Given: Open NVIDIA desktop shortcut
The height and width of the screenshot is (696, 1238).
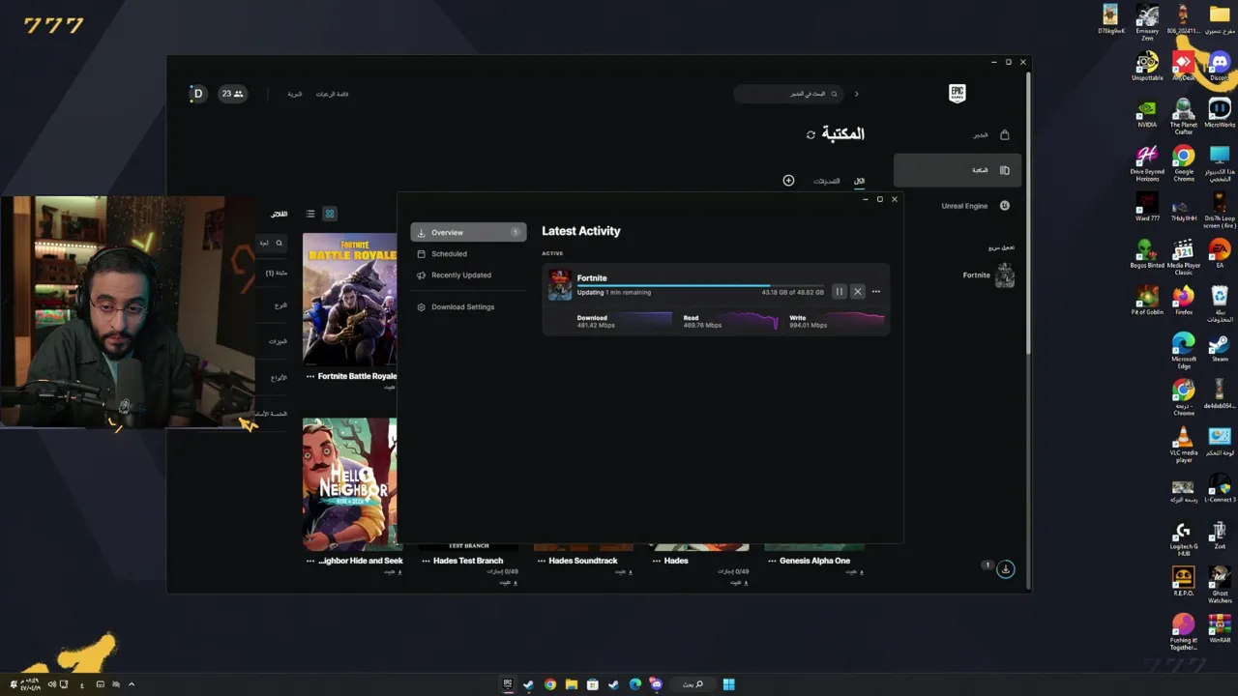Looking at the screenshot, I should 1147,113.
